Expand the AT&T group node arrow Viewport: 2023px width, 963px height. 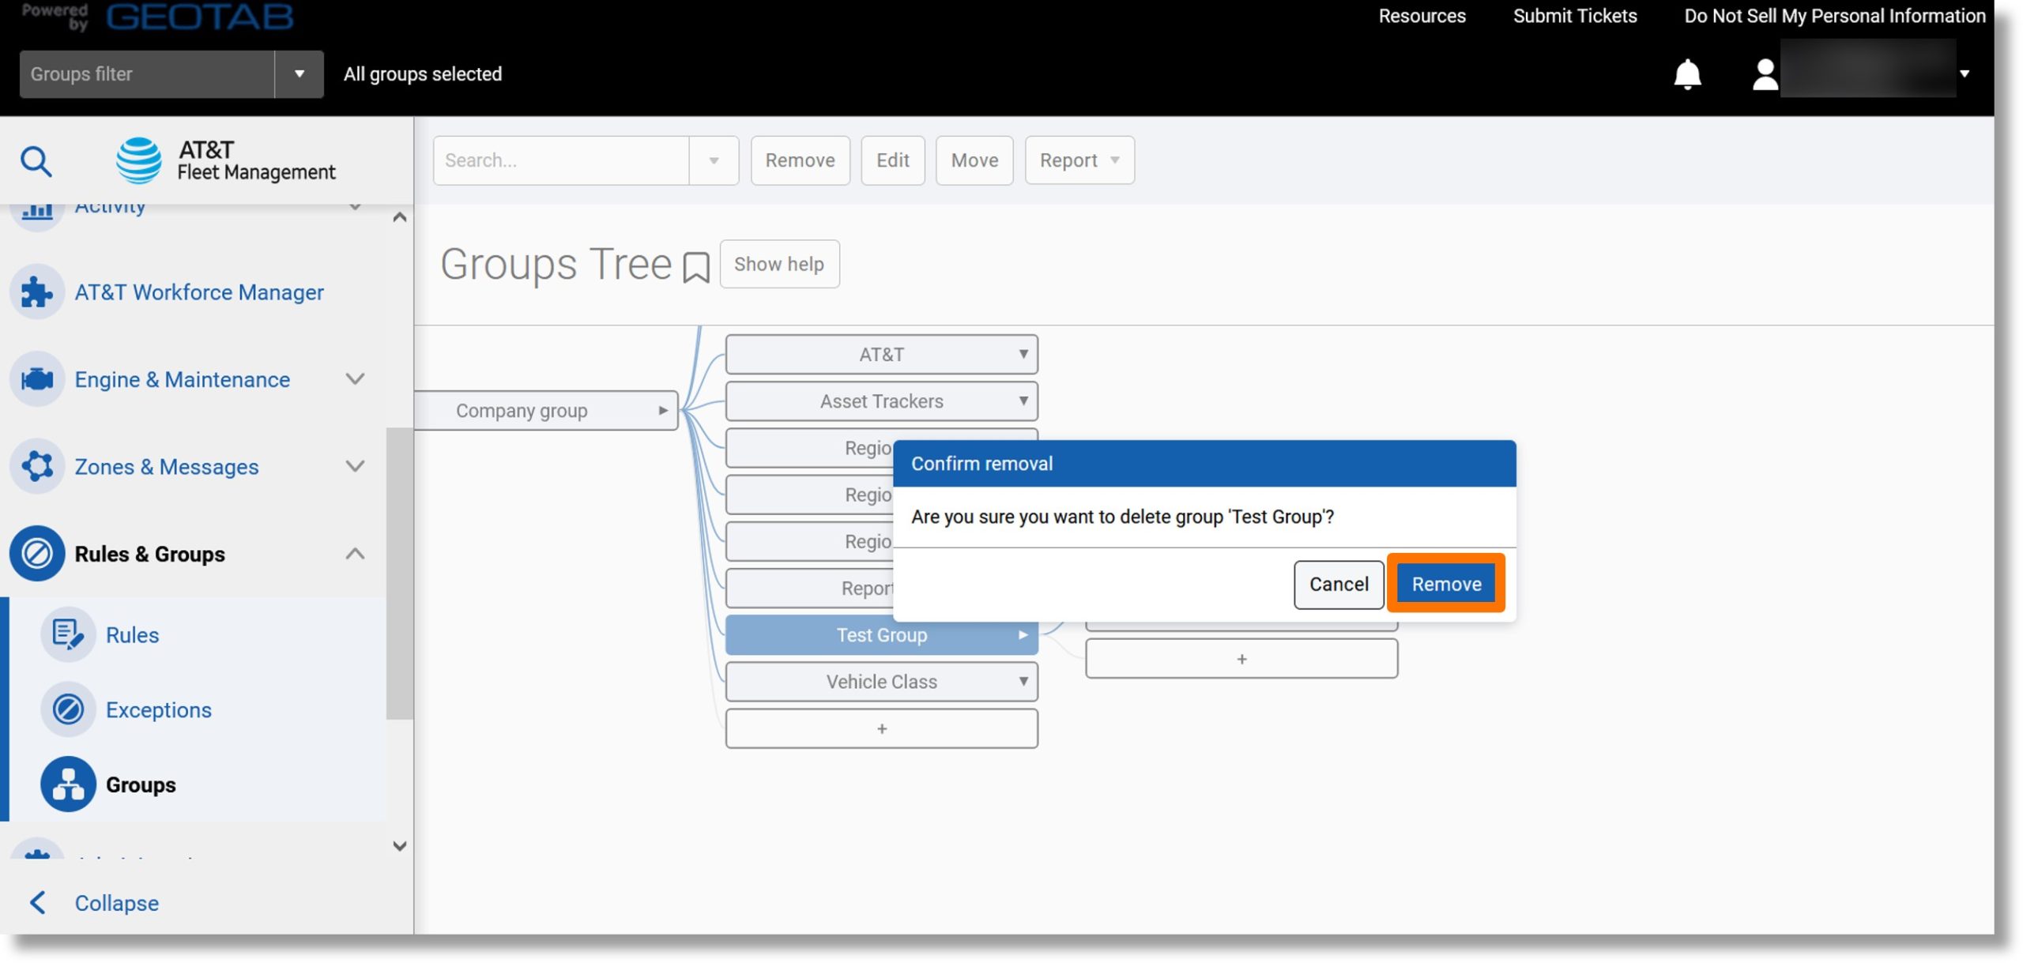click(x=1023, y=354)
